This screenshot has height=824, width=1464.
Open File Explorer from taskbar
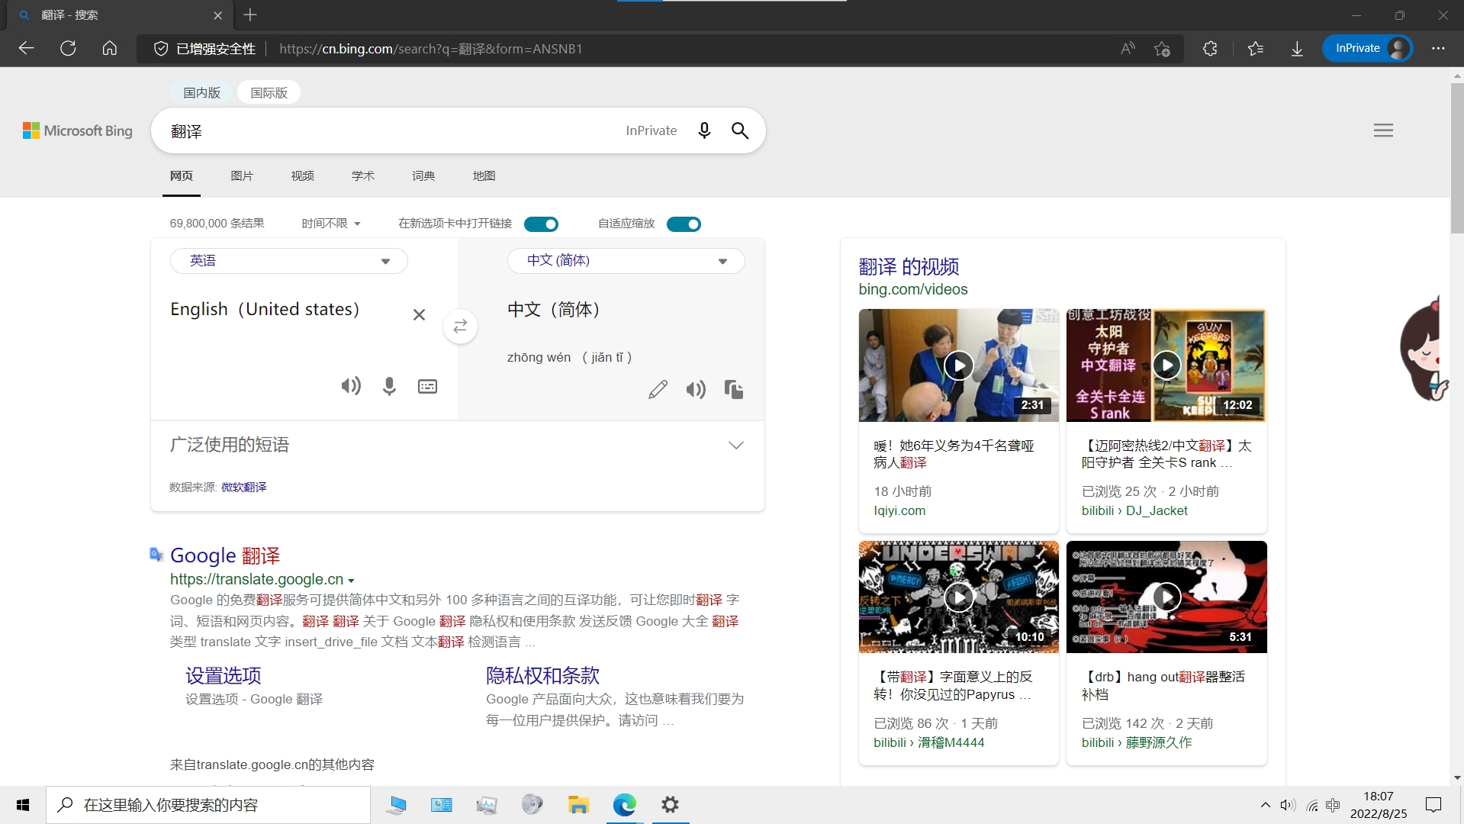578,805
